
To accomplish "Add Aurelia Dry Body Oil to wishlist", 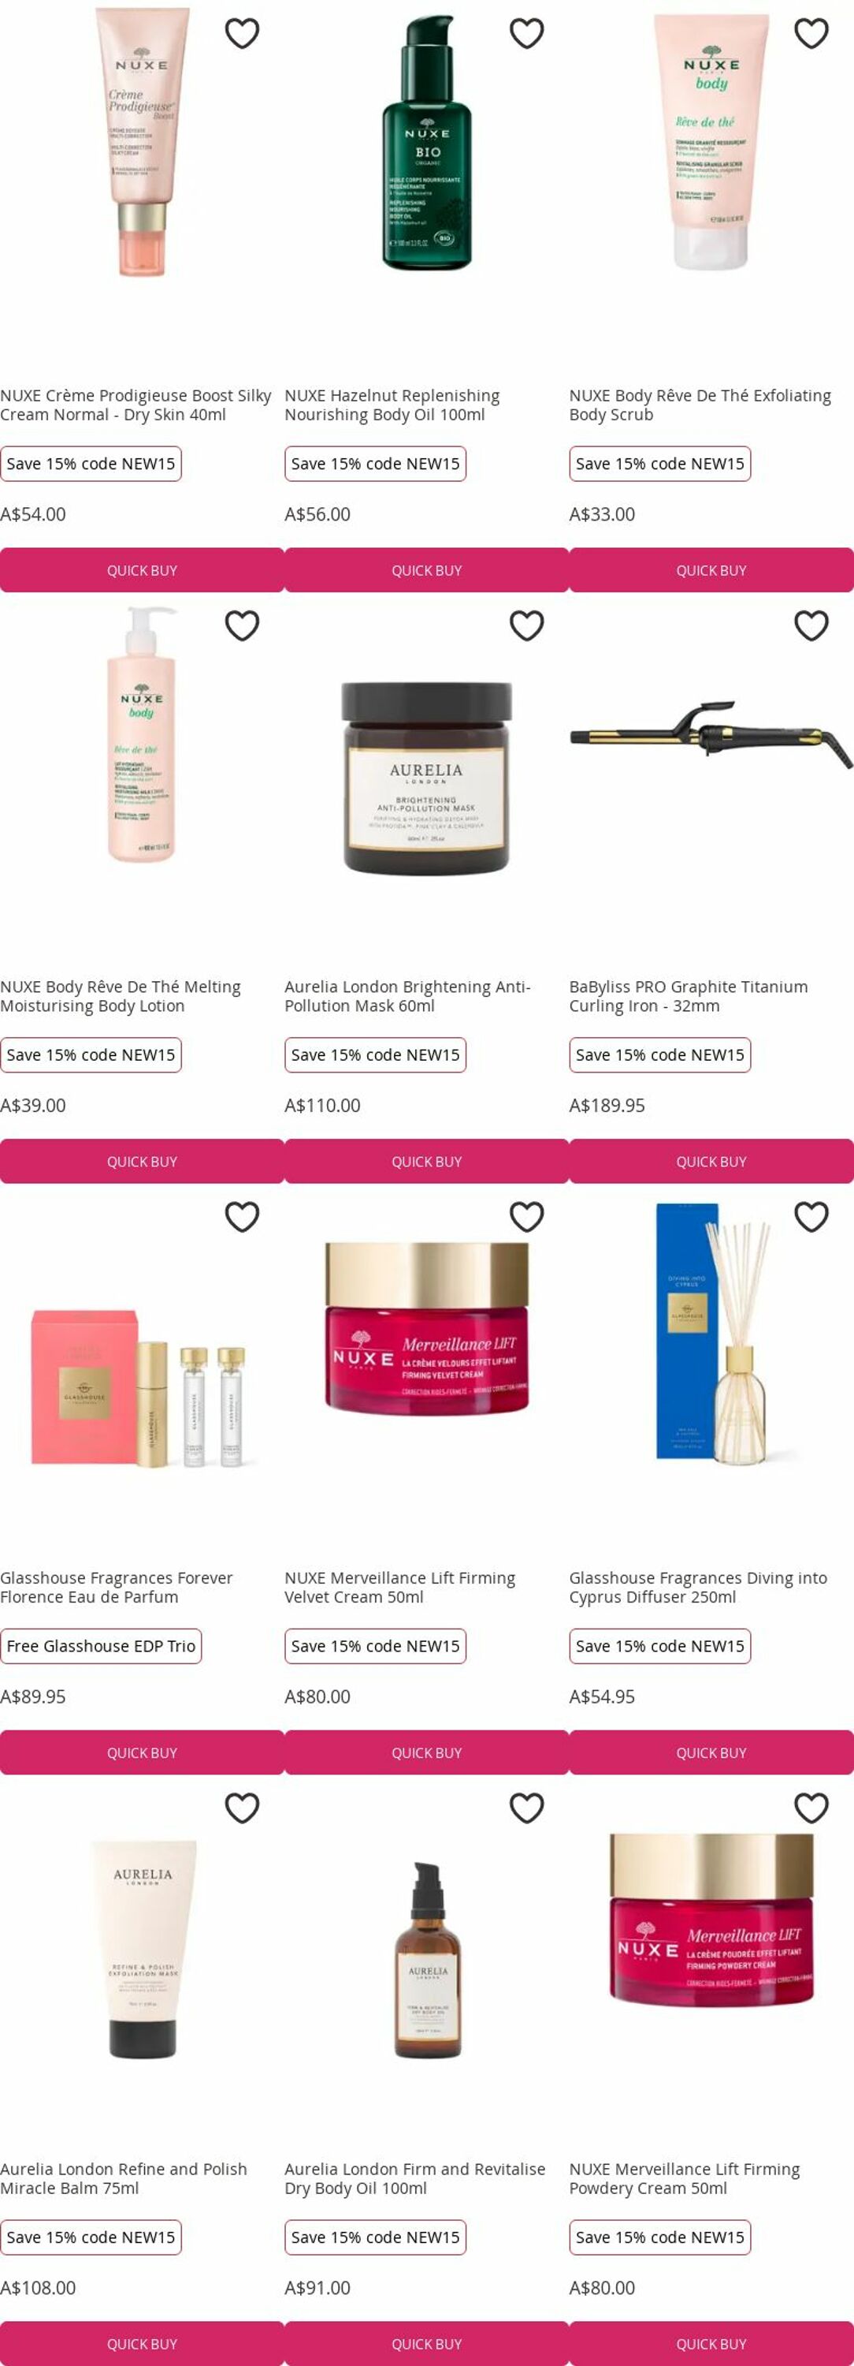I will (x=526, y=1808).
